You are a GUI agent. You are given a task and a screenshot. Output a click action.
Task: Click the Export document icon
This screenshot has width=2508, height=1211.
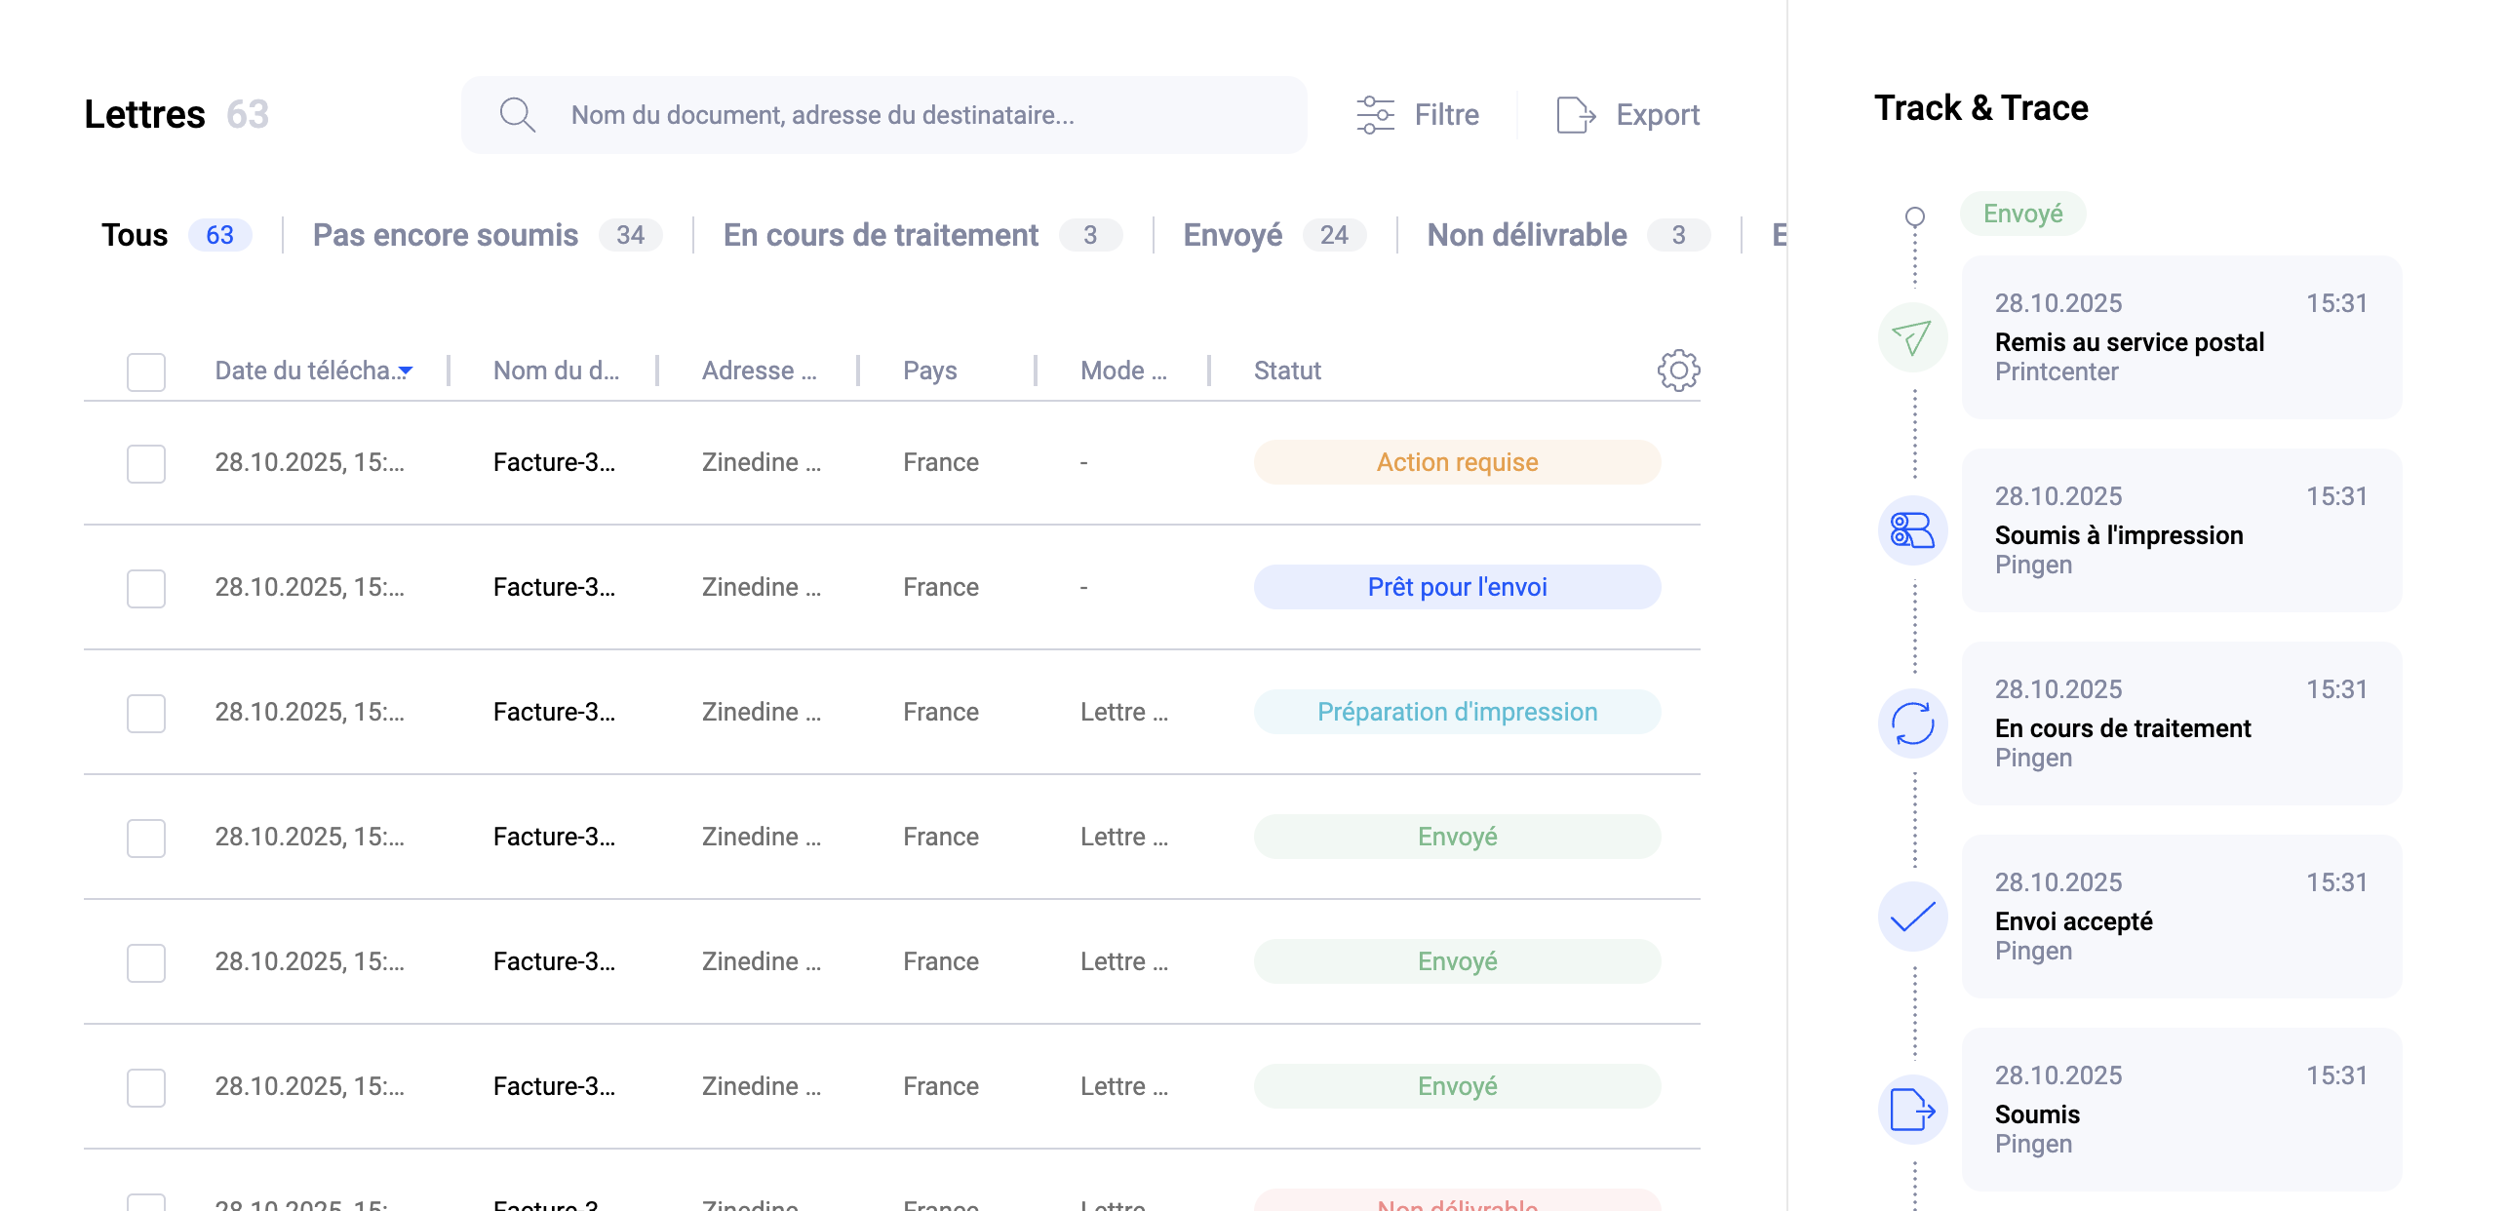[1575, 114]
